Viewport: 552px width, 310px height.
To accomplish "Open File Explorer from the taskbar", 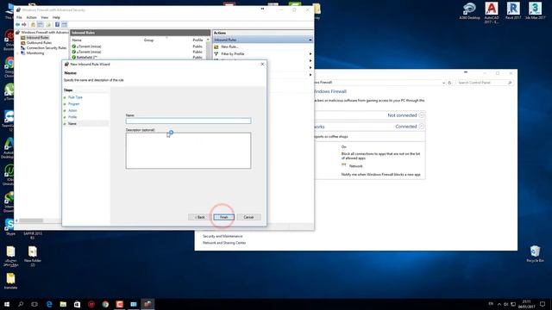I will (x=63, y=304).
